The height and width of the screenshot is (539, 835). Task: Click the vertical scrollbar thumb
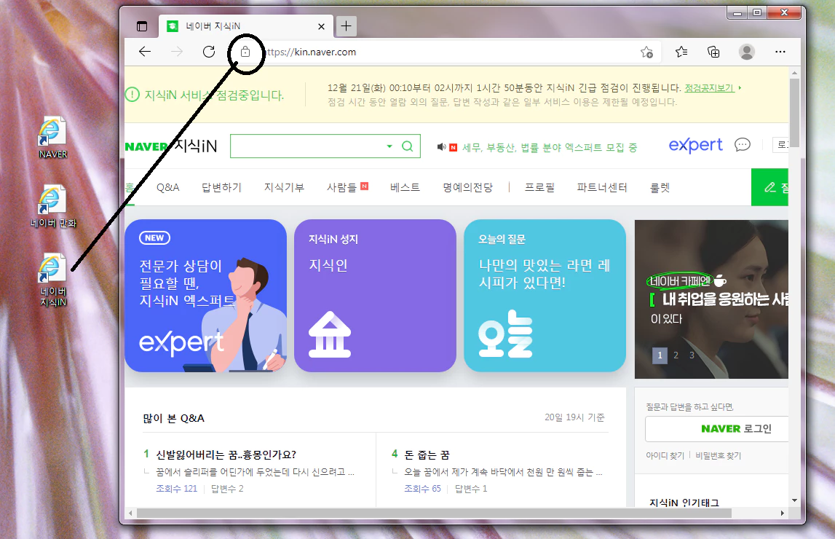794,112
